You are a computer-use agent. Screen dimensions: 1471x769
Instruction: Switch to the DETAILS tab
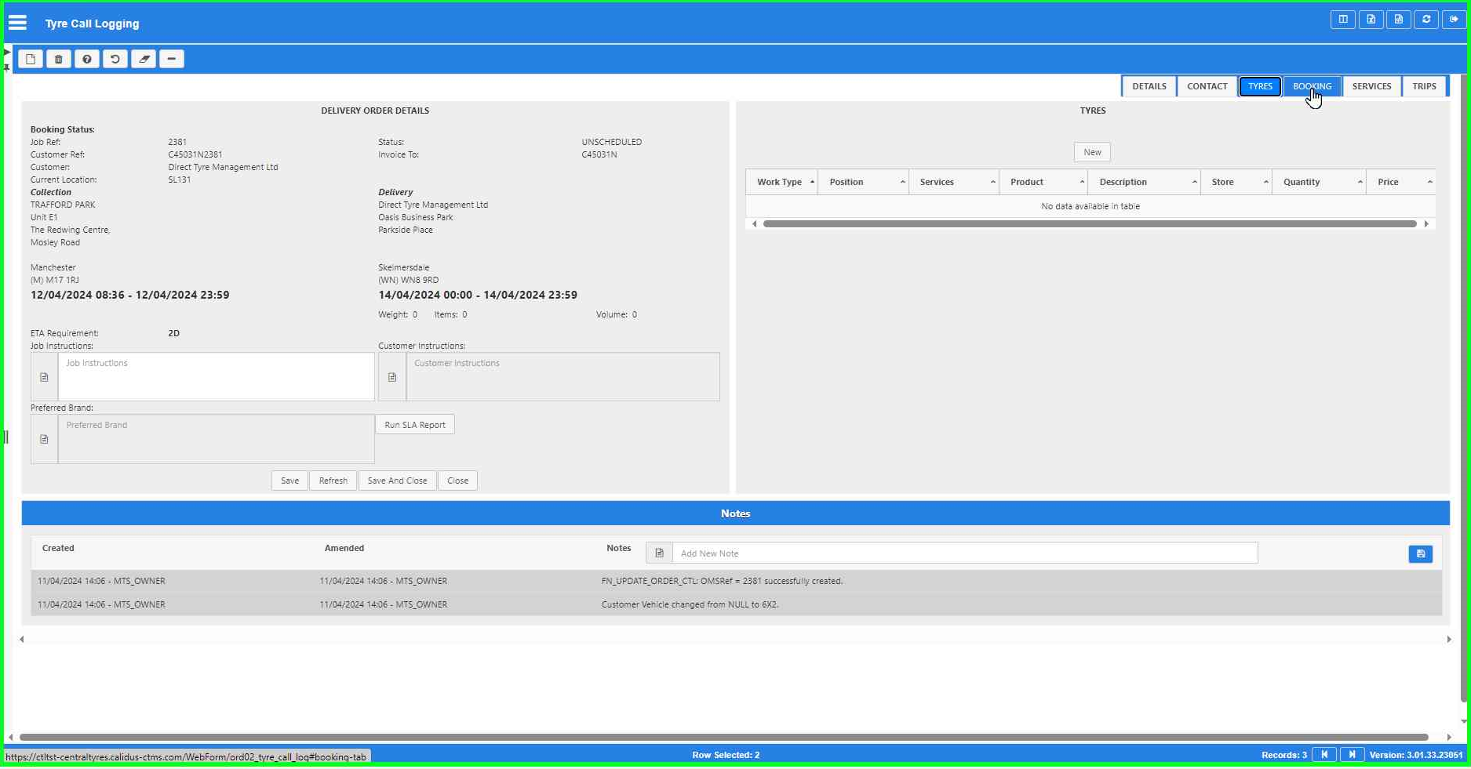pyautogui.click(x=1149, y=86)
